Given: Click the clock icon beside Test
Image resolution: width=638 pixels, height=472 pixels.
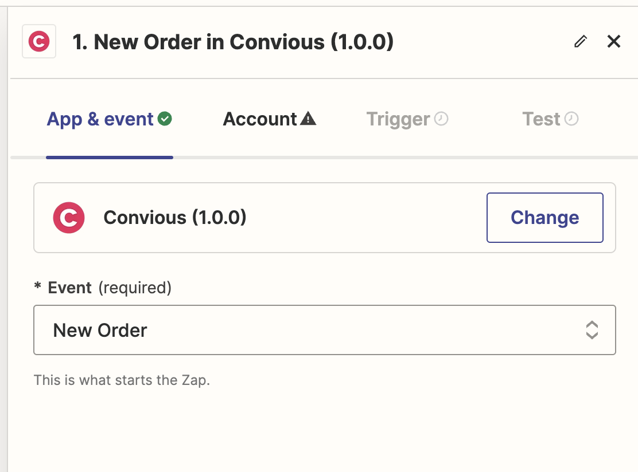Looking at the screenshot, I should point(571,119).
